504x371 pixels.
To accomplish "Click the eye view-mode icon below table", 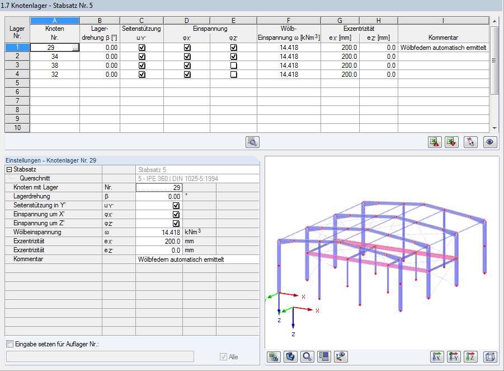I will [x=490, y=142].
